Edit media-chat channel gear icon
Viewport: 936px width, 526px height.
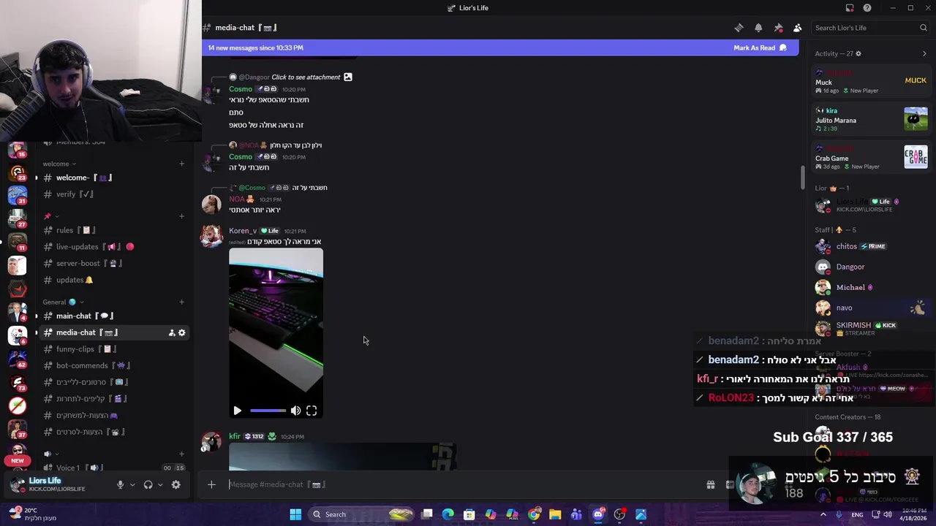(x=182, y=332)
